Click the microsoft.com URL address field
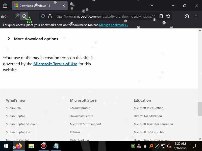Image resolution: width=202 pixels, height=151 pixels. tap(105, 16)
